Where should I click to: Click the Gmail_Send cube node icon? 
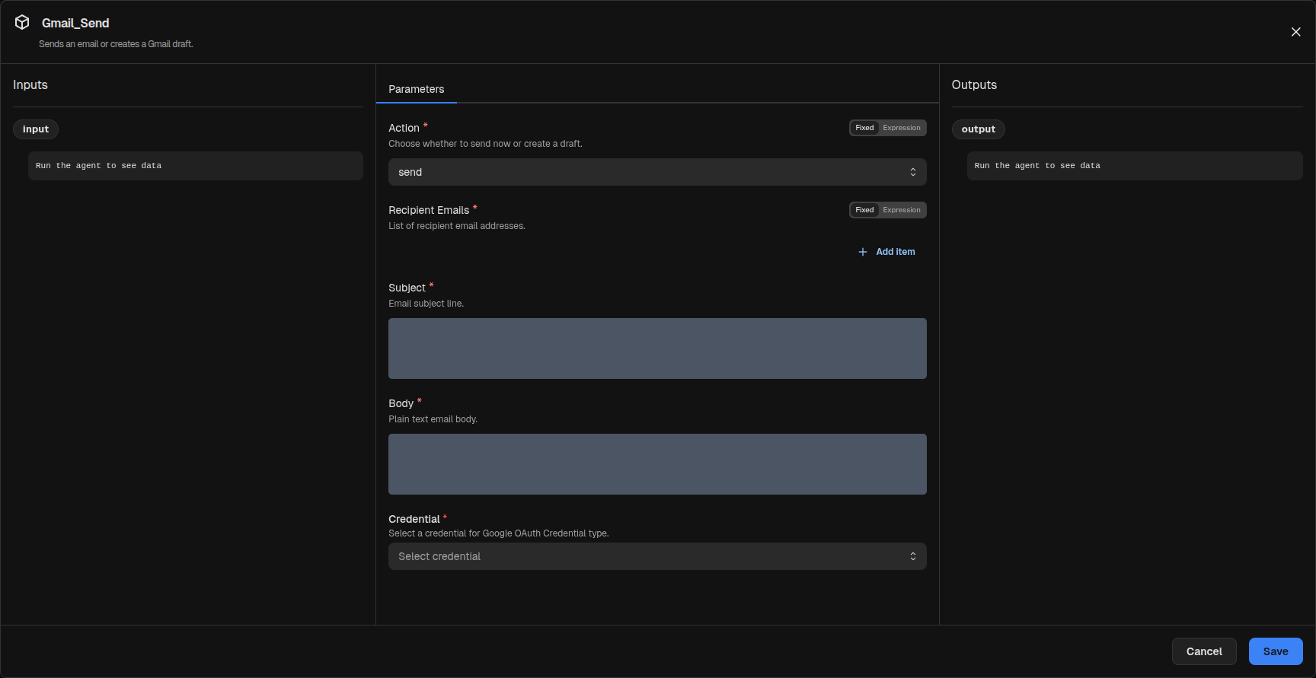22,22
